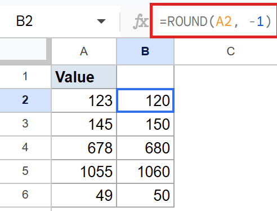
Task: Select column C header
Action: coord(231,51)
